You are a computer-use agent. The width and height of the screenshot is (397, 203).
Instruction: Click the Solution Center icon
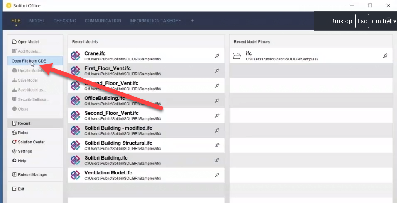click(14, 142)
